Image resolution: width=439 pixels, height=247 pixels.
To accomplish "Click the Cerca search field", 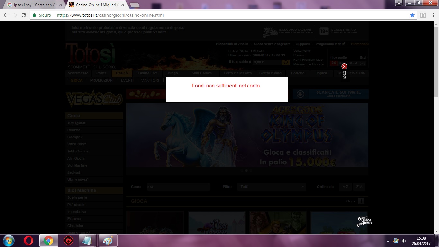I will point(178,187).
